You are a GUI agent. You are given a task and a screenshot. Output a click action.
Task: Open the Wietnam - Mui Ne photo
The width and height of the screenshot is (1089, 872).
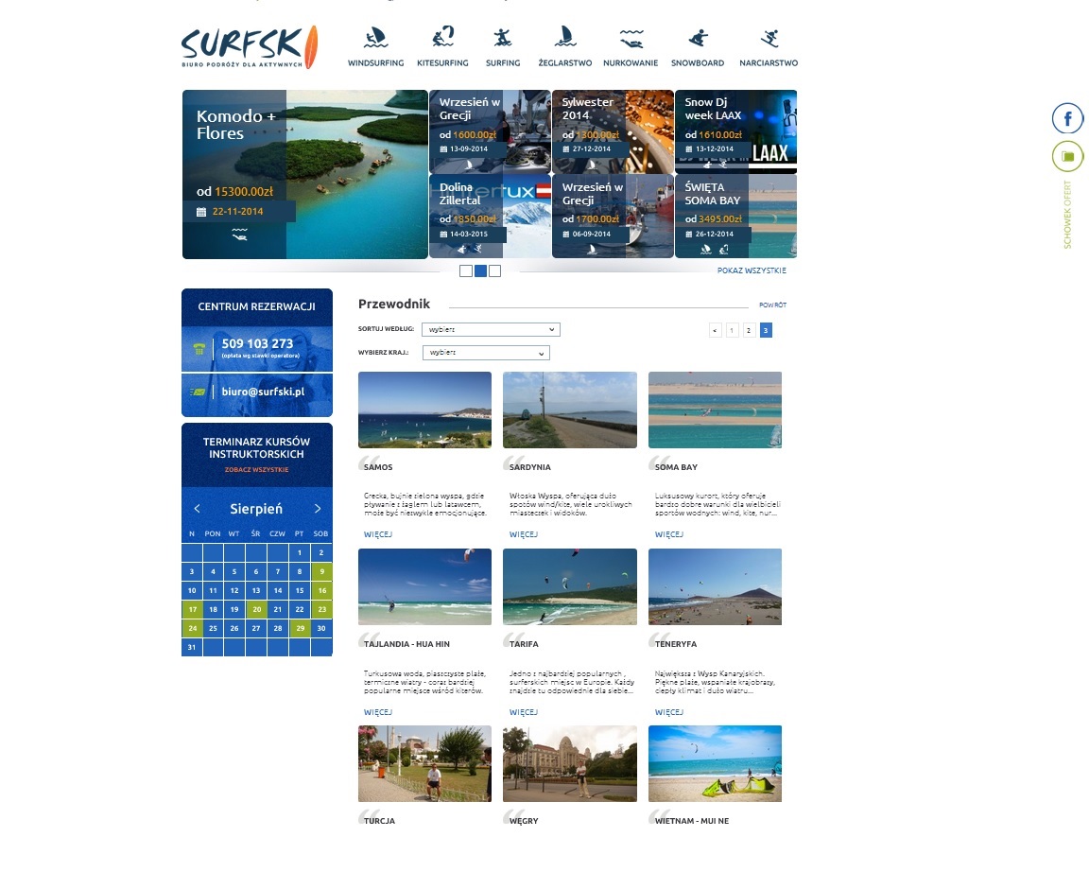(715, 763)
